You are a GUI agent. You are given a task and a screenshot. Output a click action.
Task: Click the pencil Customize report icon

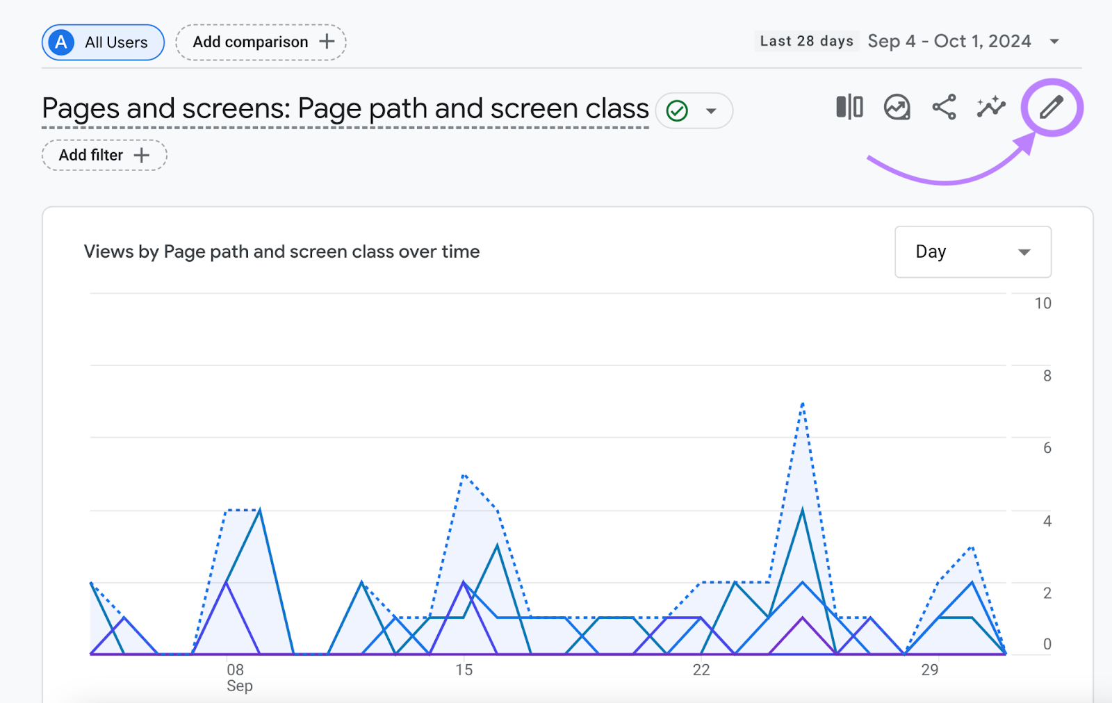(x=1051, y=108)
